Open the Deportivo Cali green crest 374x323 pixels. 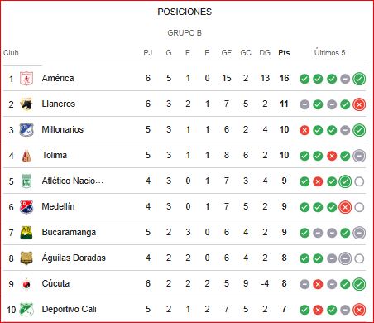[x=26, y=310]
